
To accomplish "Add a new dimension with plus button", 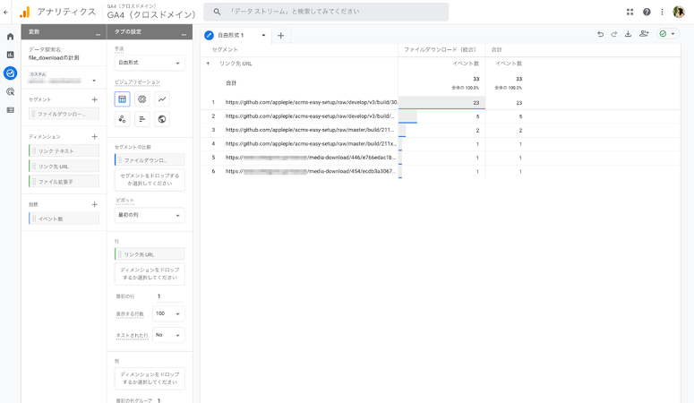I will pyautogui.click(x=95, y=137).
